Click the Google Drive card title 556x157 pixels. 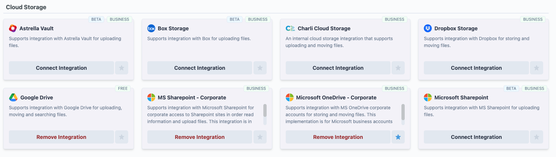[x=37, y=97]
